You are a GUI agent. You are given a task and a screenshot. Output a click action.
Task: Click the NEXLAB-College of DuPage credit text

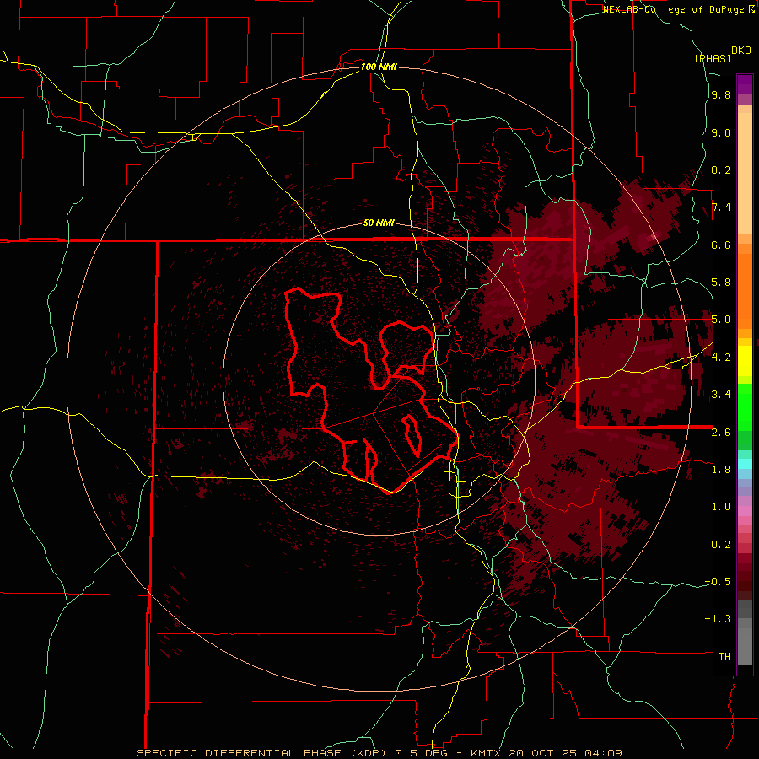675,9
